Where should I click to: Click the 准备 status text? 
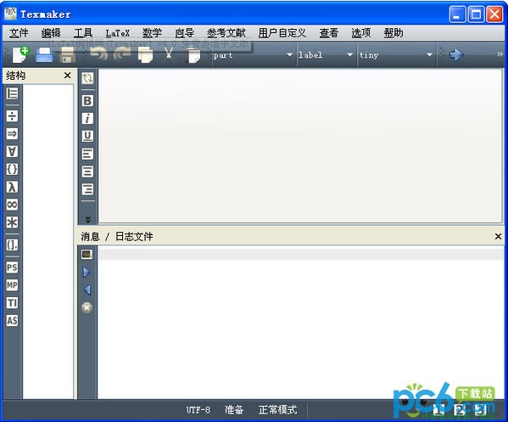click(234, 409)
